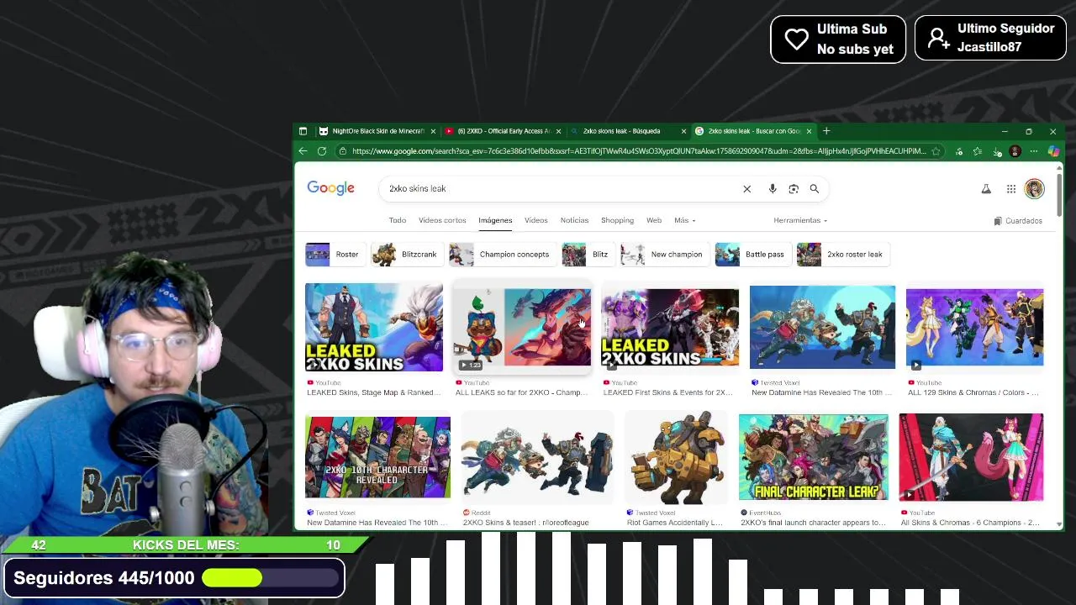Close the 2xko skins leak Google tab

point(809,131)
